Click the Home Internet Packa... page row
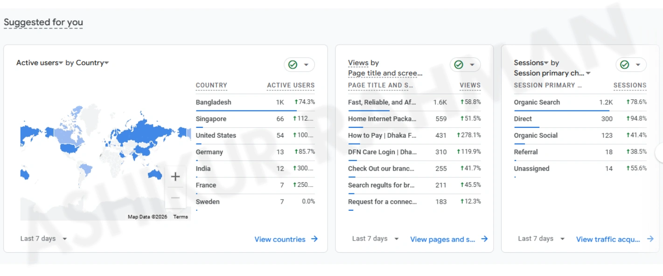The width and height of the screenshot is (663, 276). 414,119
